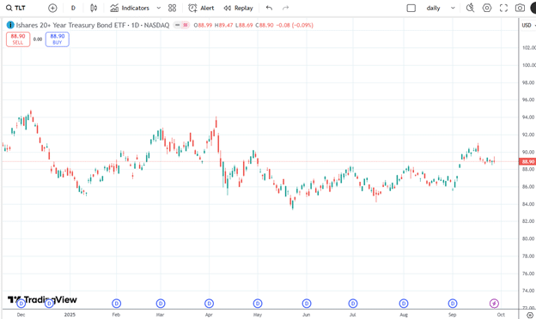Open time axis settings gear icon
This screenshot has width=536, height=319.
[530, 315]
